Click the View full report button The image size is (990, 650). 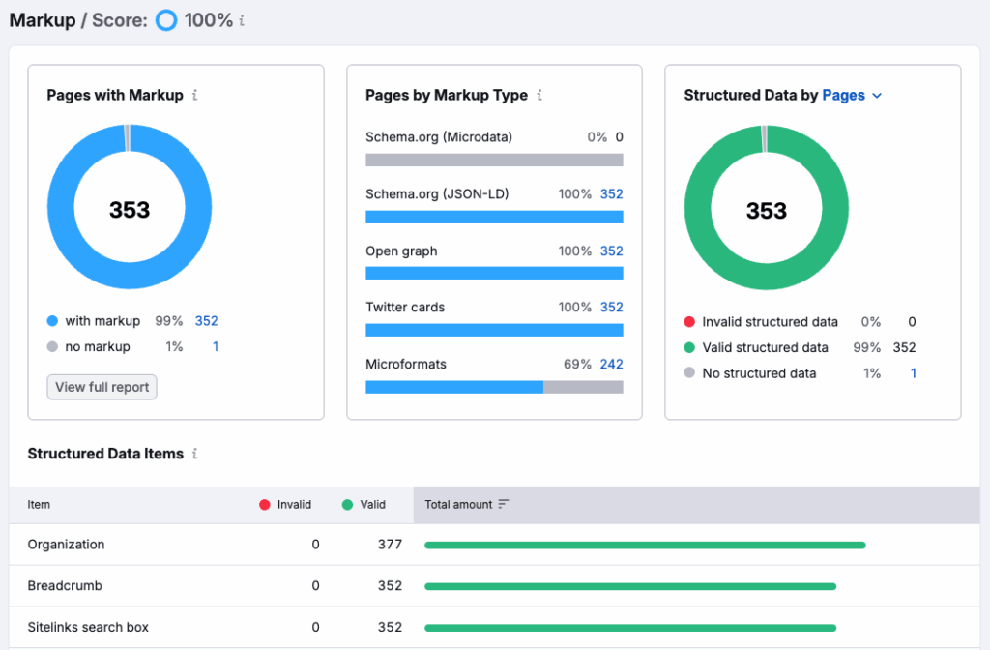point(102,387)
